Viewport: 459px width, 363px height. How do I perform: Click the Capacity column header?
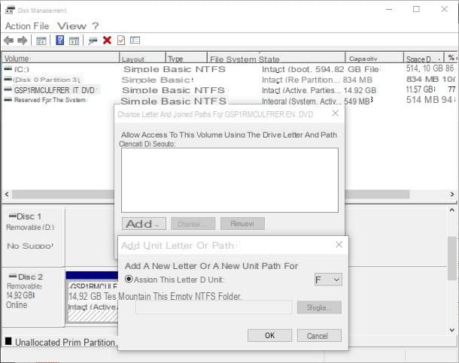click(x=375, y=58)
